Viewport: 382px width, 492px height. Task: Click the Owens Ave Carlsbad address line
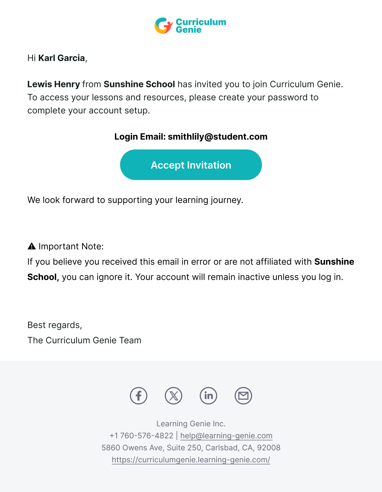[x=191, y=447]
